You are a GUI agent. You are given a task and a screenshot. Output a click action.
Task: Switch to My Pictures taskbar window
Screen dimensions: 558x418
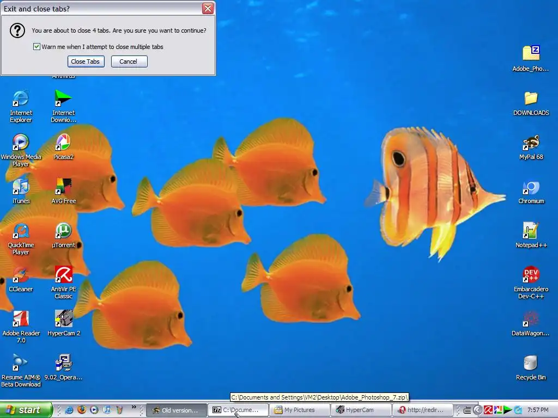tap(299, 410)
